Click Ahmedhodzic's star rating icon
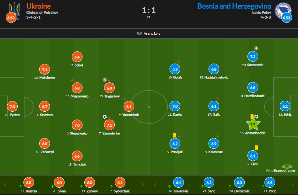The width and height of the screenshot is (298, 195). point(252,124)
